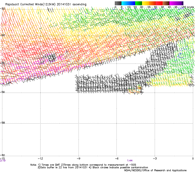Image resolution: width=195 pixels, height=172 pixels.
Task: Click the brown 35-40 knots legend swatch
Action: (166, 3)
